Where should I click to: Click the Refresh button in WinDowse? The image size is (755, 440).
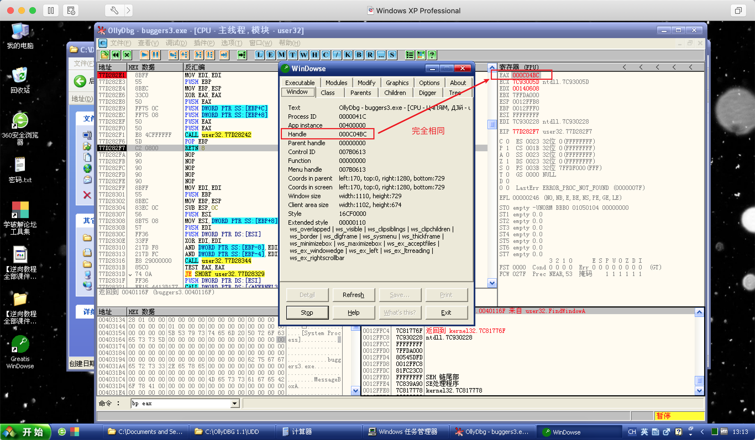click(x=353, y=295)
